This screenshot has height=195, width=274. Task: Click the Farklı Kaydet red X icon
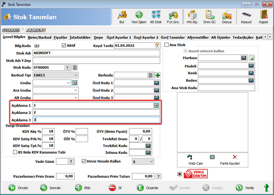pyautogui.click(x=235, y=157)
